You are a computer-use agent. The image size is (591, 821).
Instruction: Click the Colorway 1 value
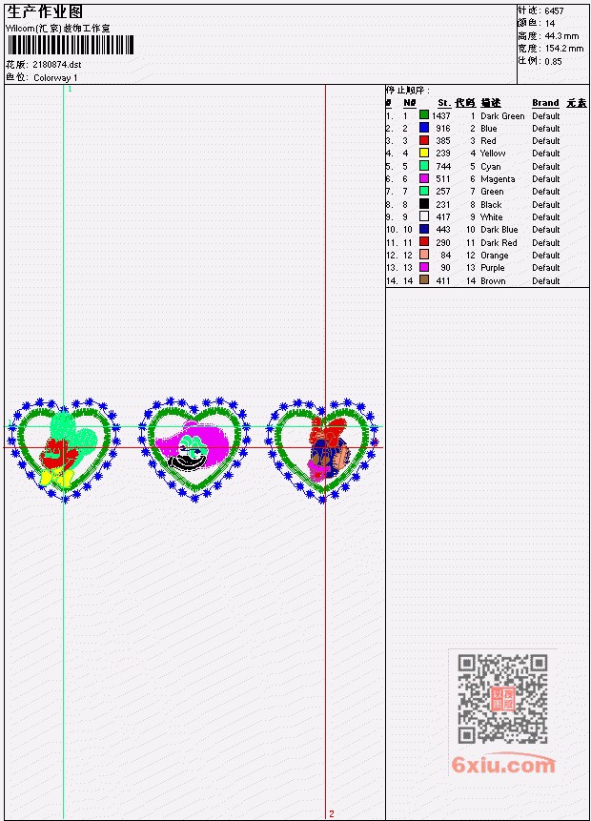click(x=55, y=78)
